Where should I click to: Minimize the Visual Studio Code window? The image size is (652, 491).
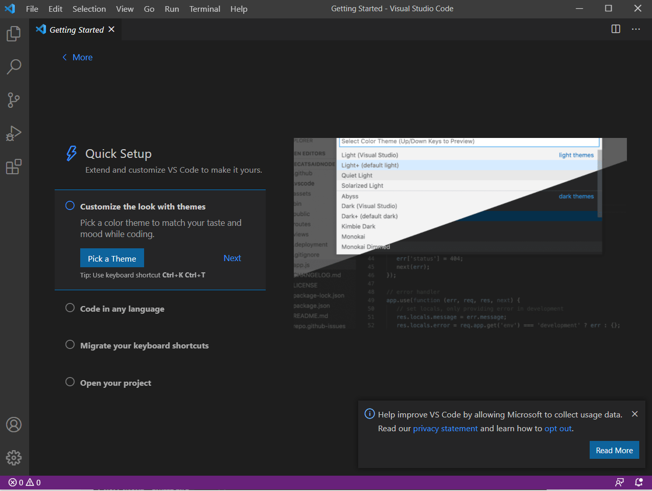[579, 9]
